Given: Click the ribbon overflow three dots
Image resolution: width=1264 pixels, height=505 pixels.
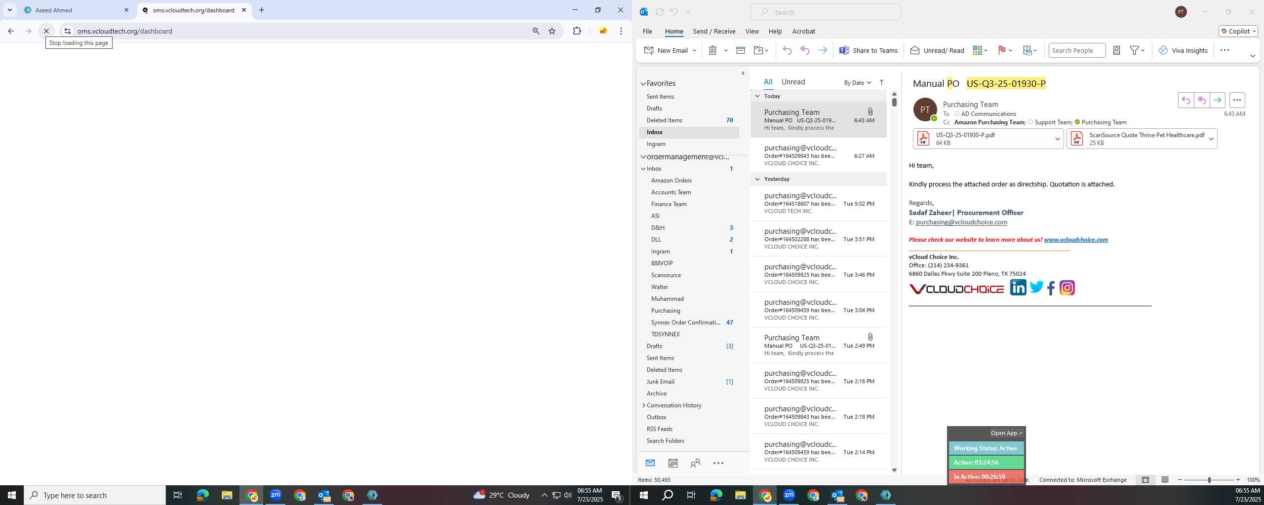Looking at the screenshot, I should pyautogui.click(x=1224, y=50).
